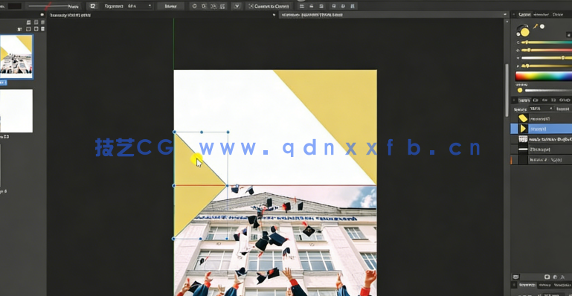Adjust the third colour slider with the white start

[546, 57]
